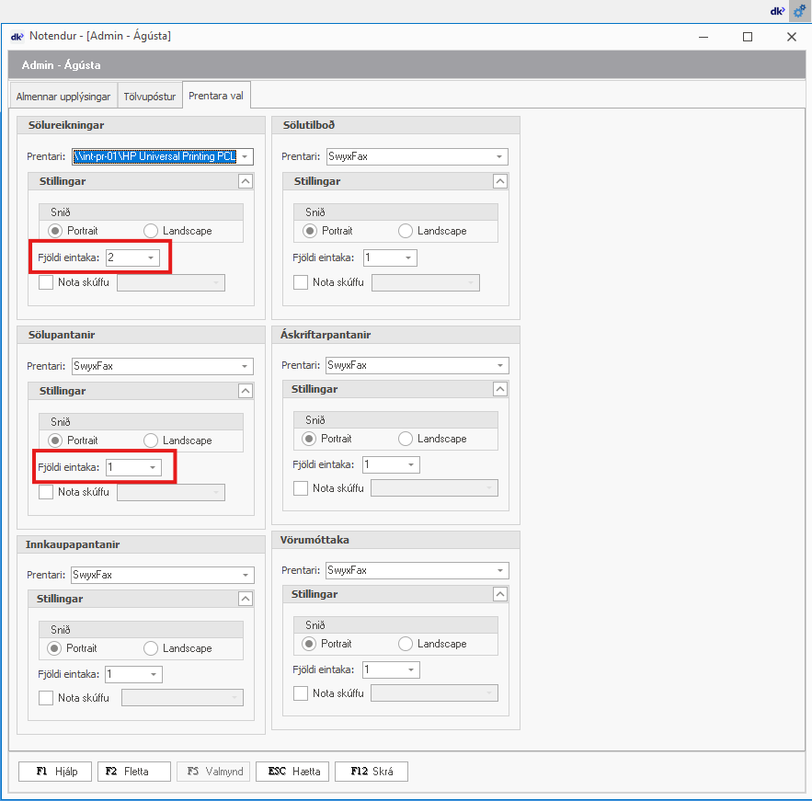Click the ESC Hætta button
The width and height of the screenshot is (812, 801).
pos(293,772)
